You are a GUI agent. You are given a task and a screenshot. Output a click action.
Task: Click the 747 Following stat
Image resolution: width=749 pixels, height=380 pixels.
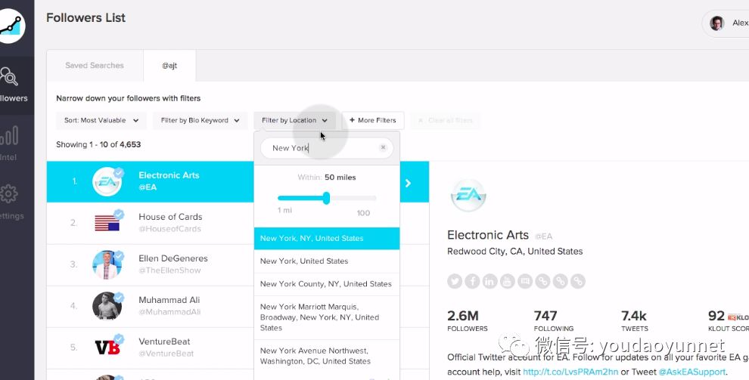(554, 321)
